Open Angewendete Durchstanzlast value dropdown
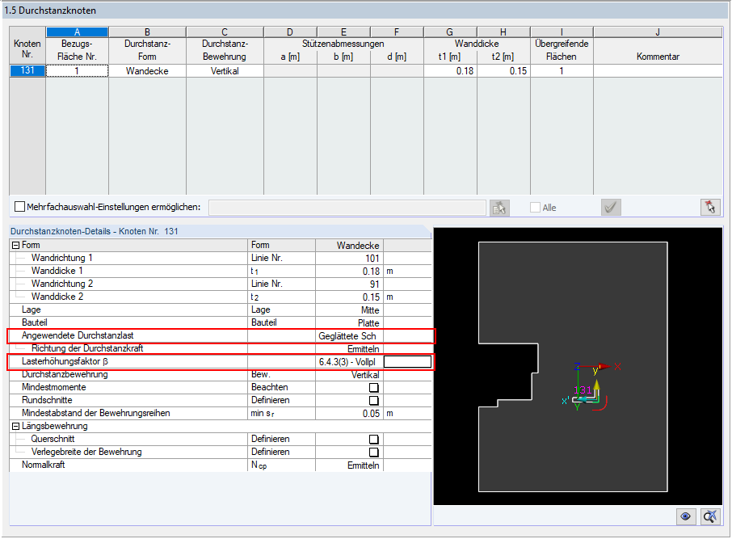 tap(349, 336)
